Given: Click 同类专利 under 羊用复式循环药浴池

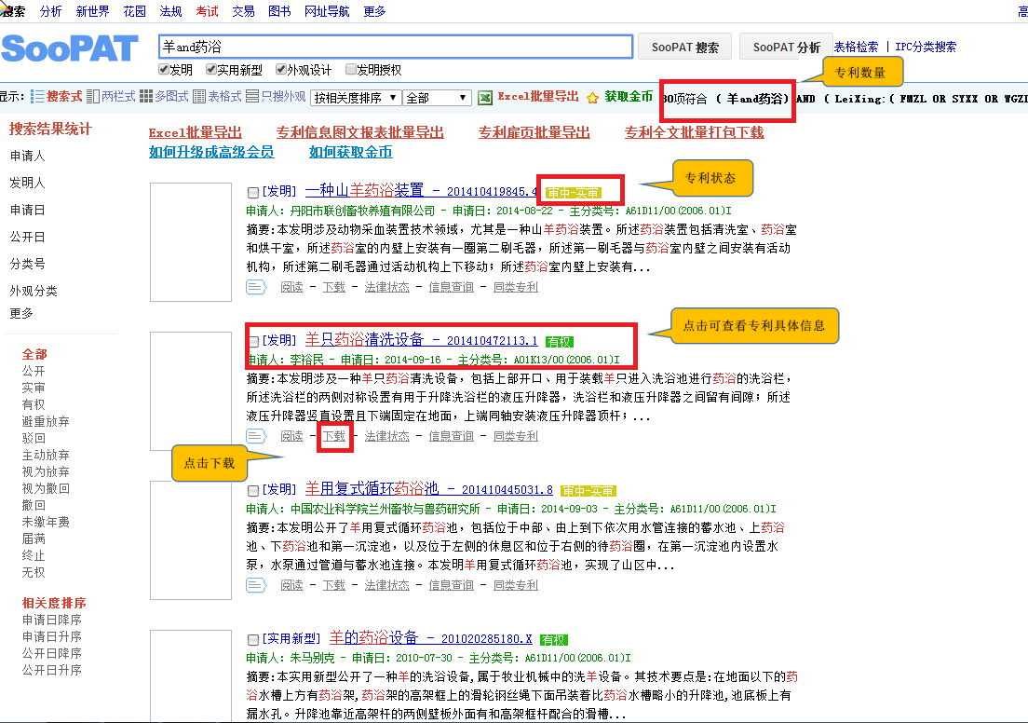Looking at the screenshot, I should click(x=516, y=585).
